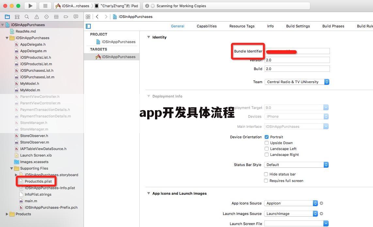
Task: Open the Project navigator folder icon
Action: [x=8, y=17]
